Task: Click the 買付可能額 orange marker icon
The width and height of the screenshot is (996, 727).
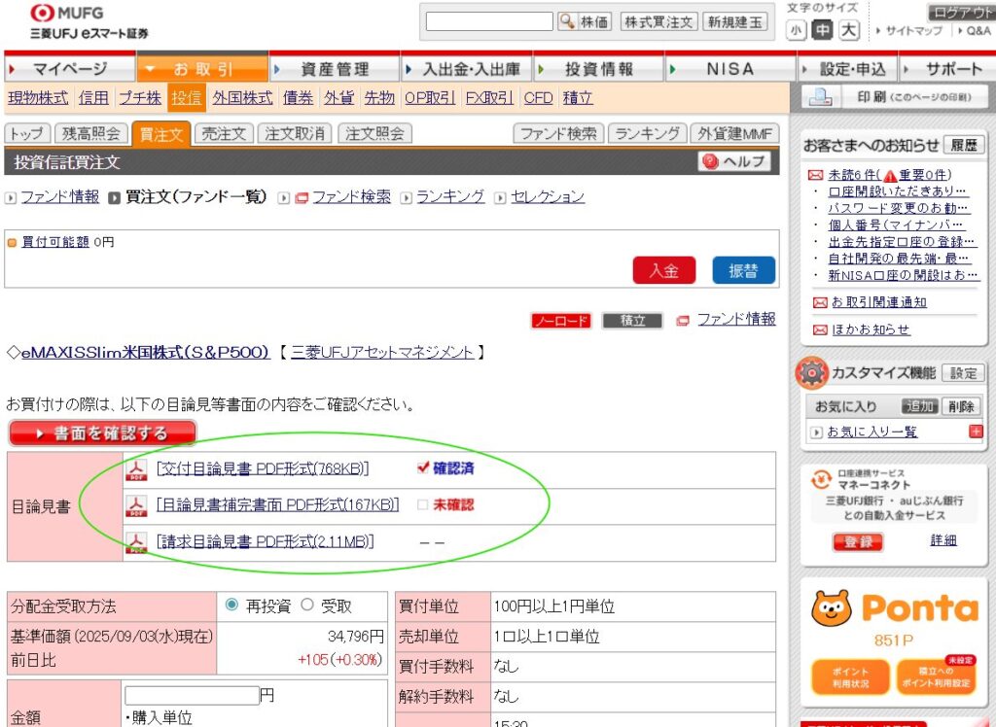Action: point(12,243)
